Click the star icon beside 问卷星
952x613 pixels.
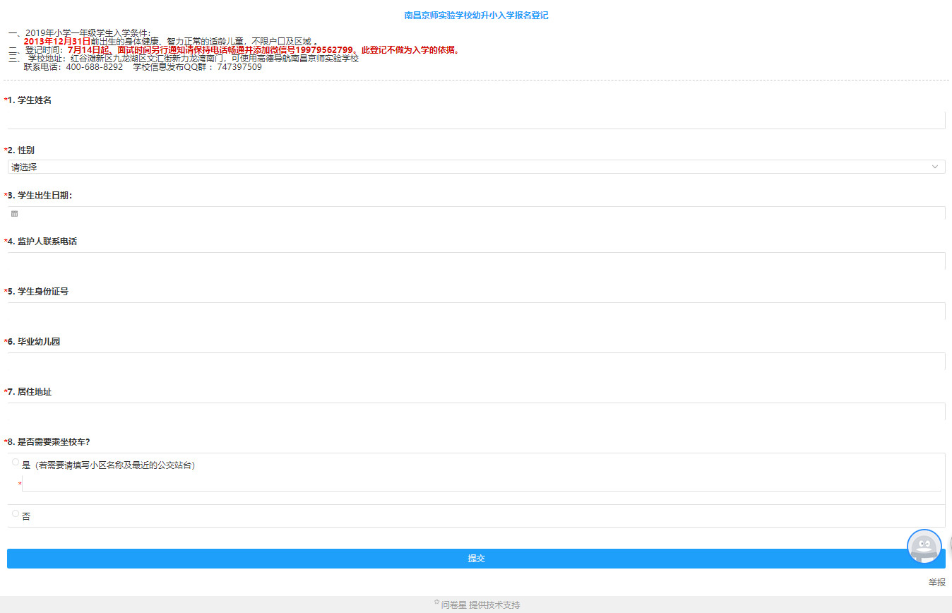point(436,602)
